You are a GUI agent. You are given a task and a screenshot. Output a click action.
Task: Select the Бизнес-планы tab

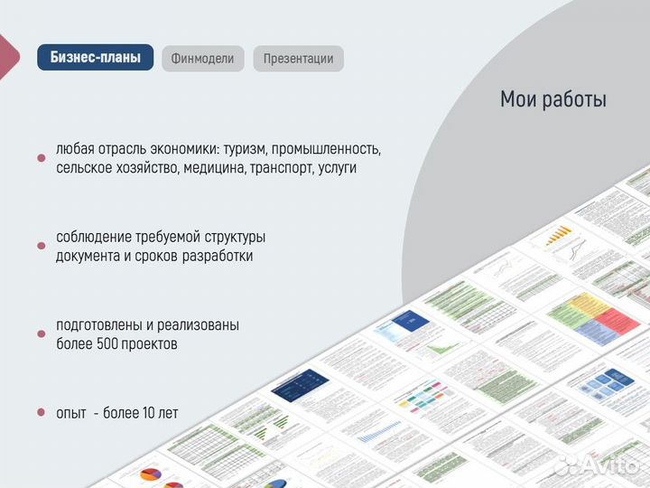click(96, 57)
